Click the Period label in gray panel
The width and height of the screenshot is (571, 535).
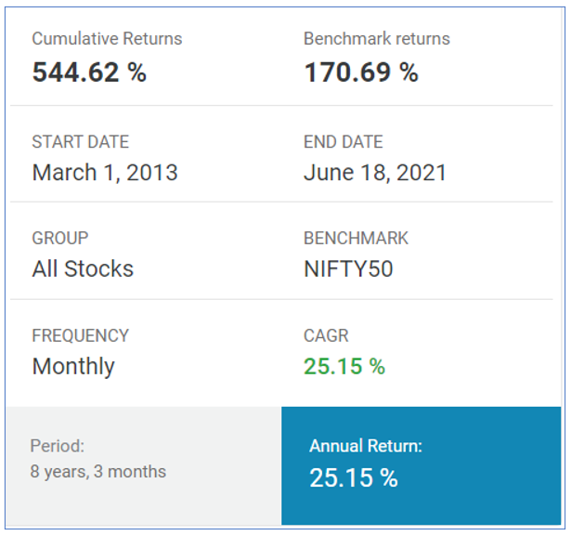click(58, 446)
